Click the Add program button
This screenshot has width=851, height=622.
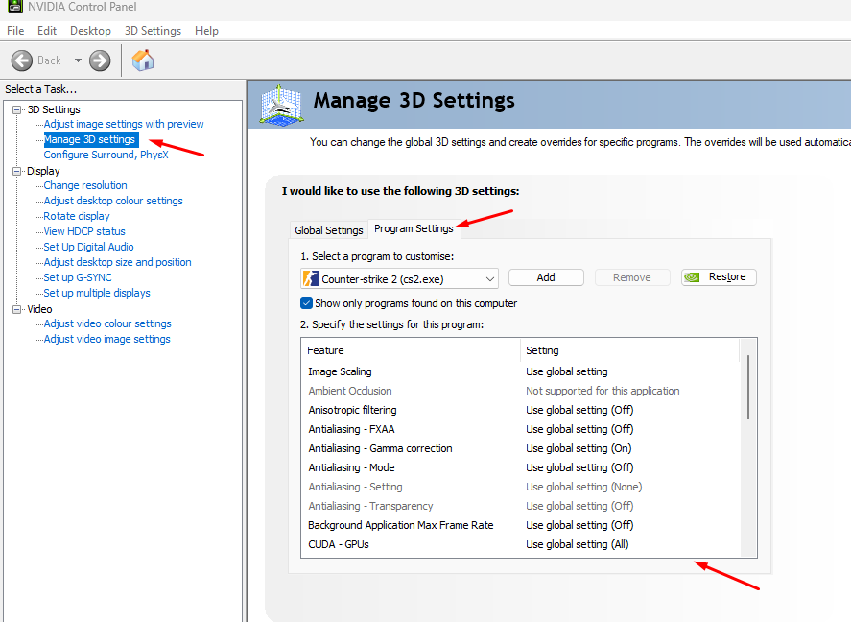click(546, 277)
